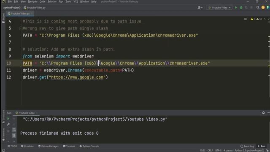The height and width of the screenshot is (152, 270).
Task: Open the Edit menu
Action: coord(16,2)
